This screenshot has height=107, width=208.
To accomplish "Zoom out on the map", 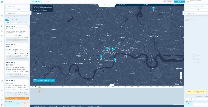I will (181, 76).
